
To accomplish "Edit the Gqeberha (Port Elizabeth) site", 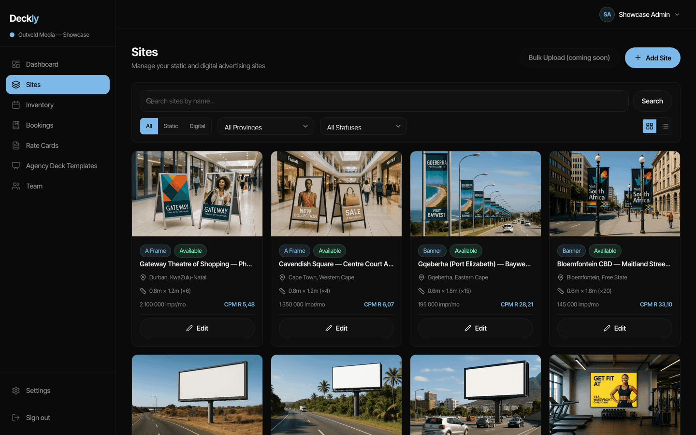I will coord(476,328).
